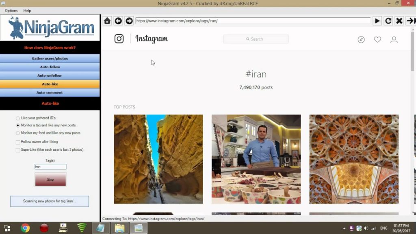Switch to the Auto-follow tab
Image resolution: width=416 pixels, height=234 pixels.
click(x=50, y=67)
